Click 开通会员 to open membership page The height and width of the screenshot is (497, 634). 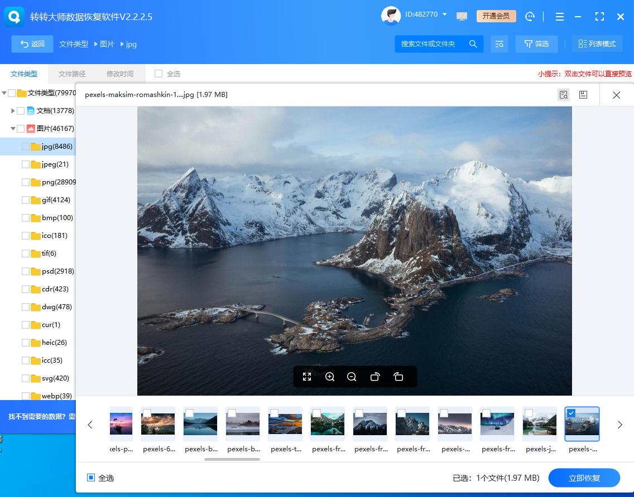click(x=496, y=17)
